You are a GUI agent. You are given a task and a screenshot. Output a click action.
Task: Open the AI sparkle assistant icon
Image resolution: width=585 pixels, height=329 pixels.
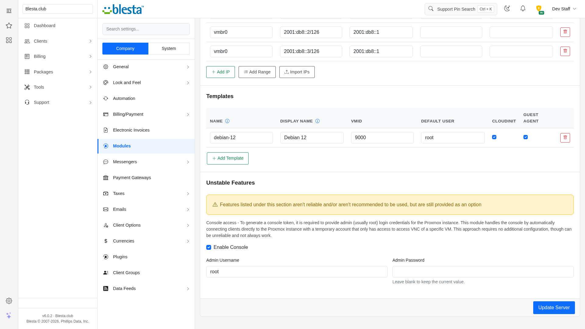tap(9, 316)
